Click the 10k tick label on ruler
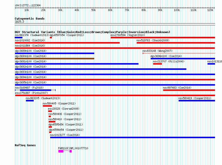This screenshot has height=165, width=222. pyautogui.click(x=27, y=10)
